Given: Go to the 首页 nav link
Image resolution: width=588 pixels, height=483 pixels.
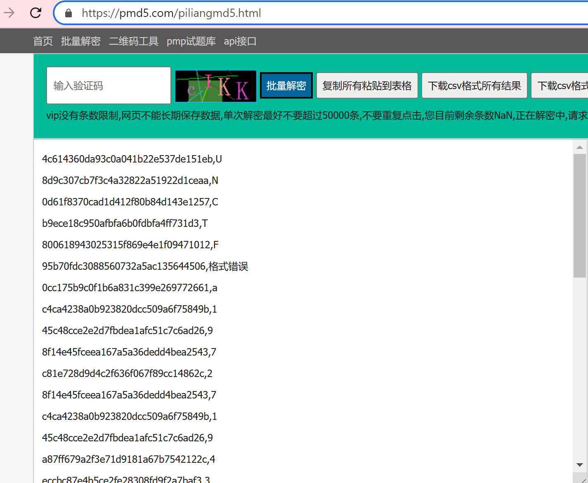Looking at the screenshot, I should tap(43, 41).
